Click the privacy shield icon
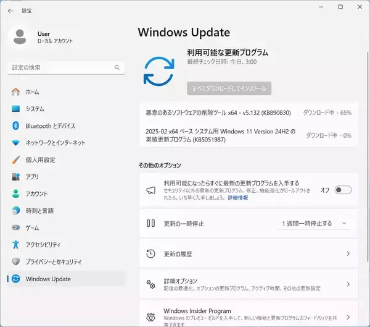Image resolution: width=370 pixels, height=327 pixels. pyautogui.click(x=16, y=261)
